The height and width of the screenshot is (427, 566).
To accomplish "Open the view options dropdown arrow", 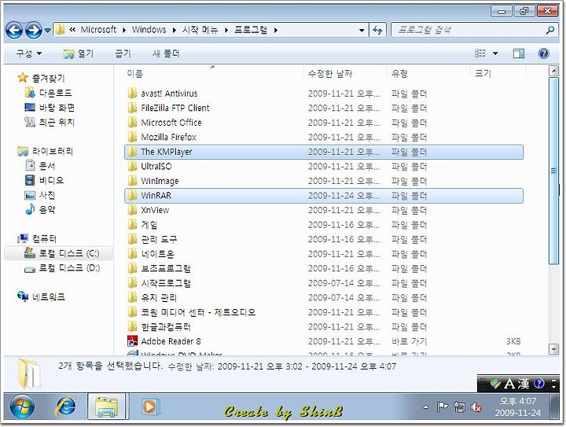I will [x=495, y=53].
